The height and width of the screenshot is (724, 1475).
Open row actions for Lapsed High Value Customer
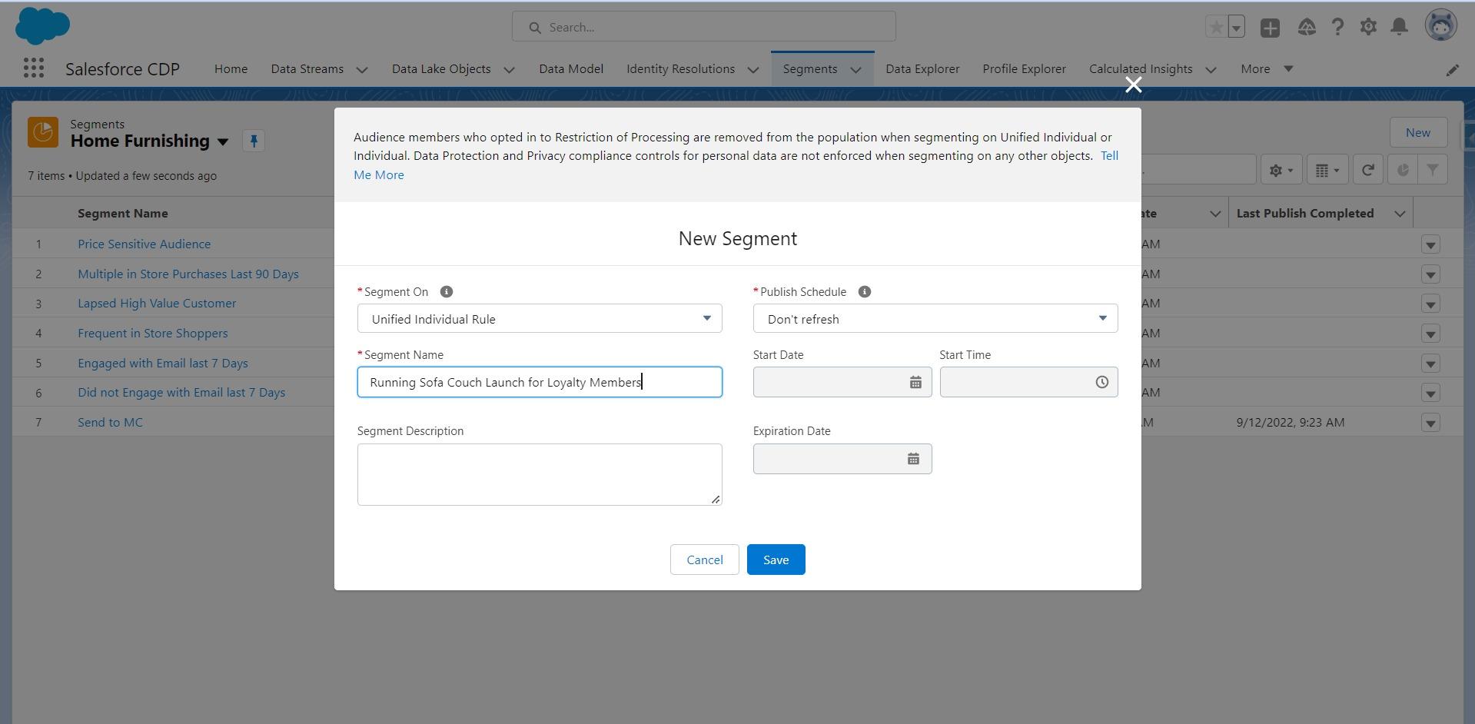1430,304
